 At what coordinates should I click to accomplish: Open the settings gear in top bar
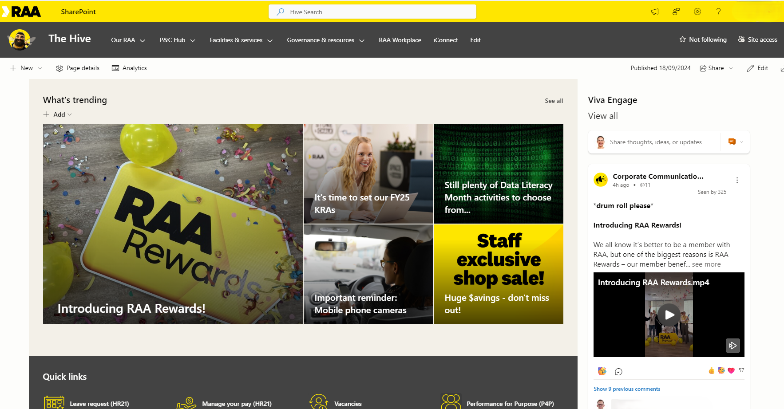(697, 12)
